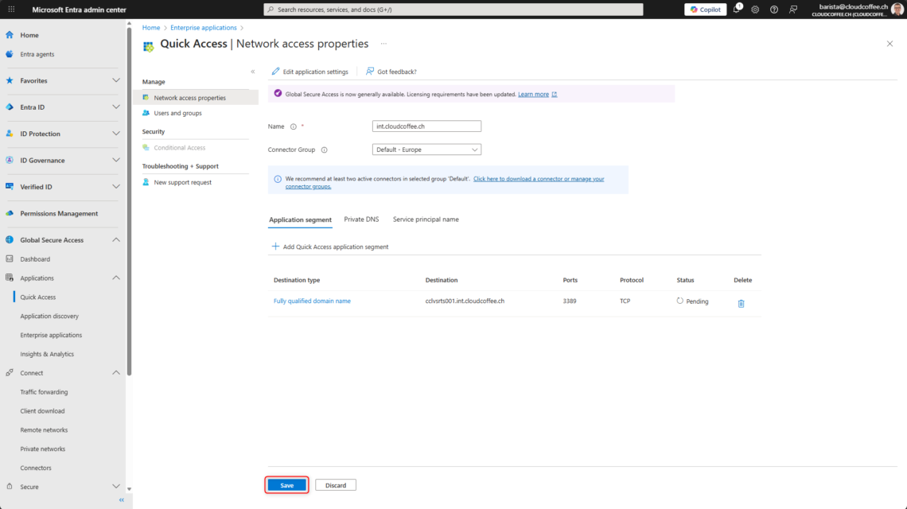The height and width of the screenshot is (509, 907).
Task: Click the Permissions Management icon
Action: tap(10, 213)
